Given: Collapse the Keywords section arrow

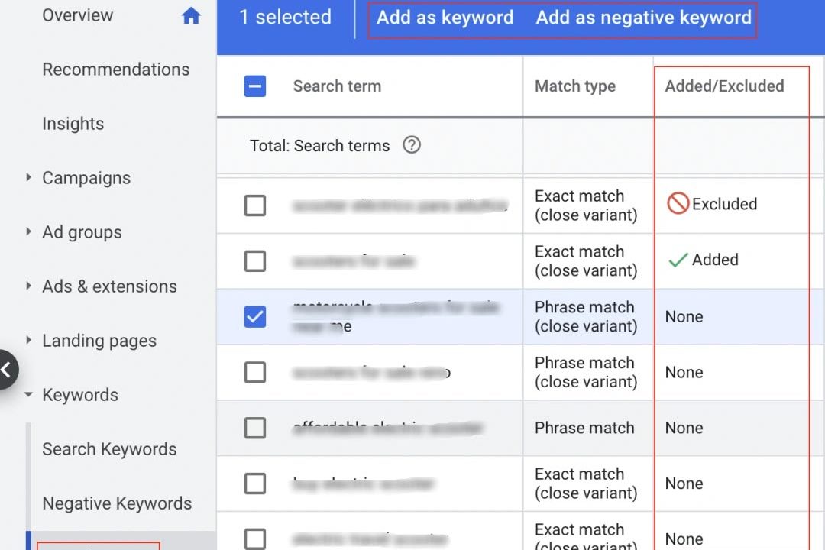Looking at the screenshot, I should tap(28, 395).
